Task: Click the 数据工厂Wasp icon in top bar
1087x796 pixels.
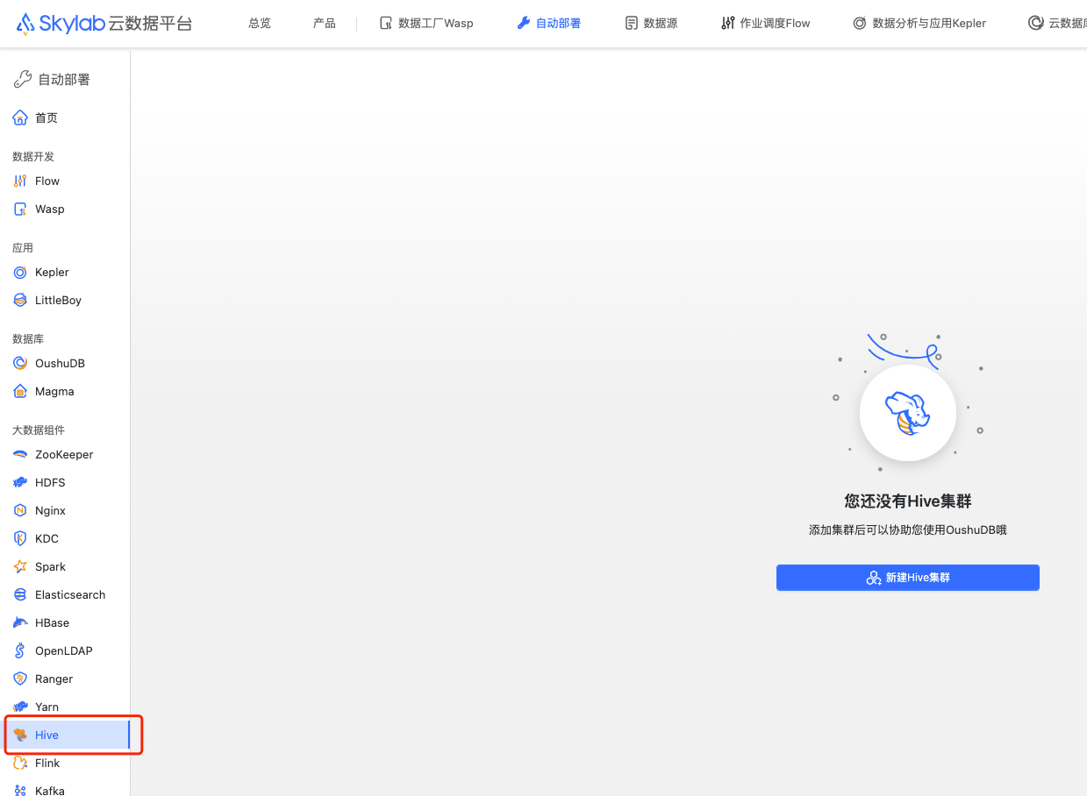Action: coord(386,24)
